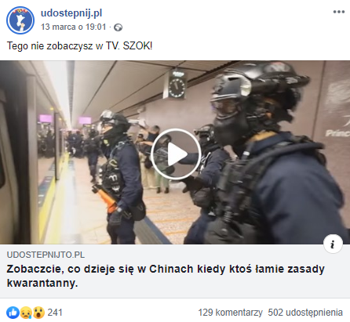View the 502 udostępnienia shares

point(305,313)
